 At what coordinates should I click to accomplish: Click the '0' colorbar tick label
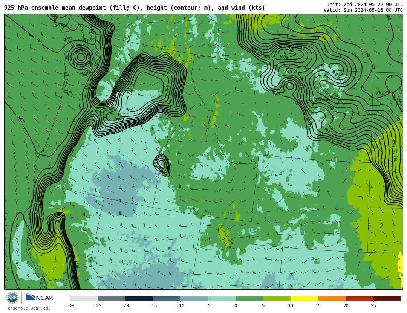tap(236, 306)
